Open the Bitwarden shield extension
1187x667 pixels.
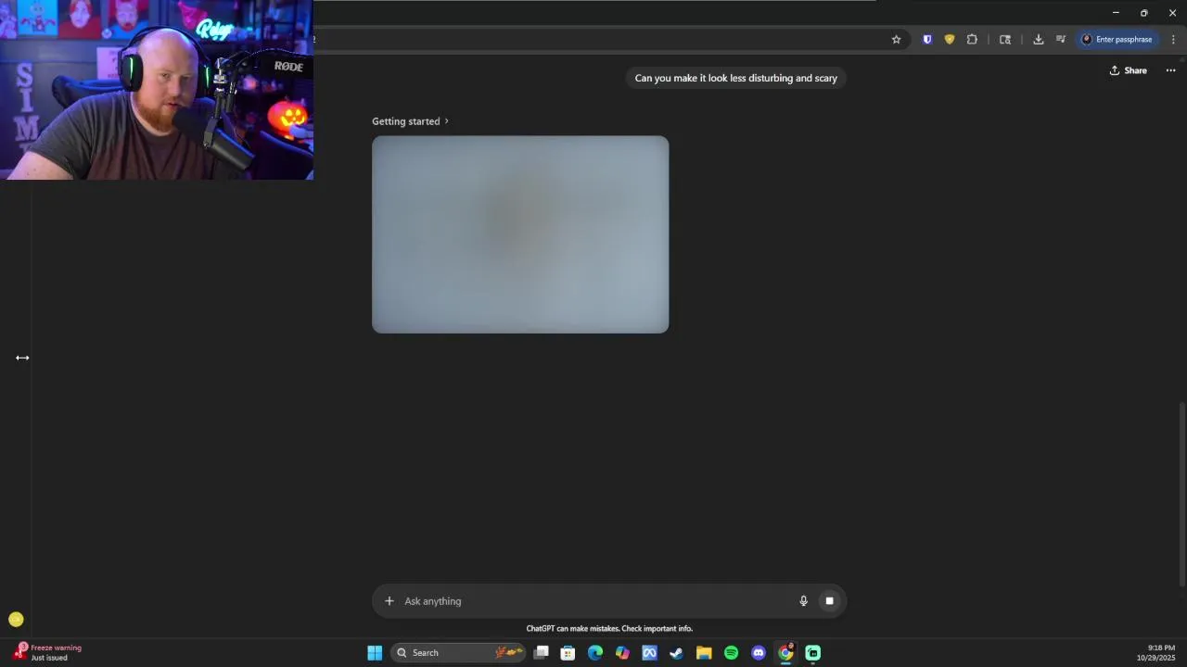click(x=926, y=40)
